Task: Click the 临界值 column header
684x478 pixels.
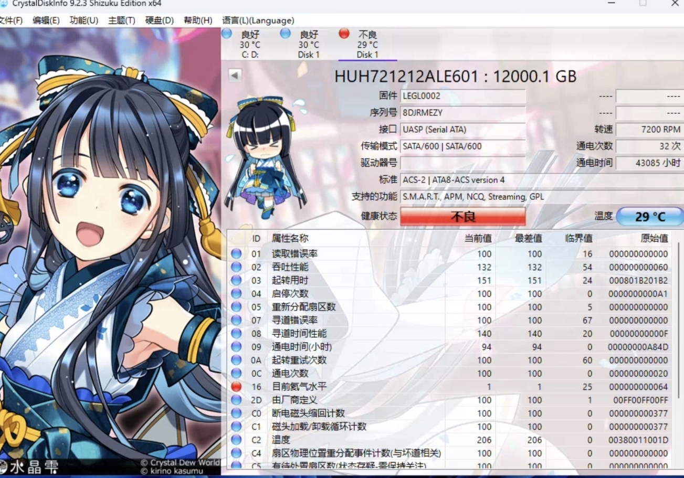Action: (578, 238)
